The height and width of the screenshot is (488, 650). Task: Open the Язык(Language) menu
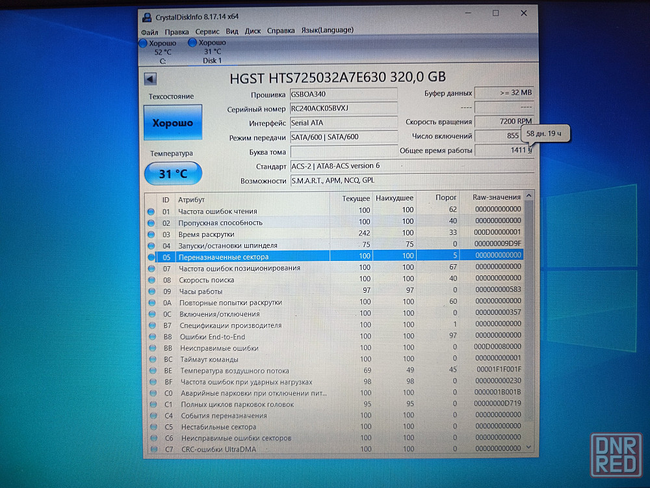click(327, 31)
